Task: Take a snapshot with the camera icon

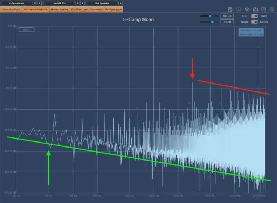Action: tap(255, 9)
